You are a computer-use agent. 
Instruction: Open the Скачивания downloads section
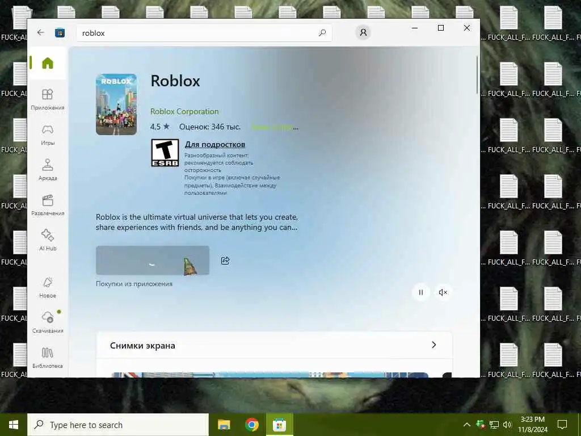pyautogui.click(x=48, y=322)
